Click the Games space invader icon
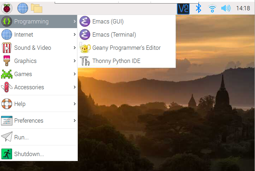This screenshot has height=171, width=255. point(7,74)
